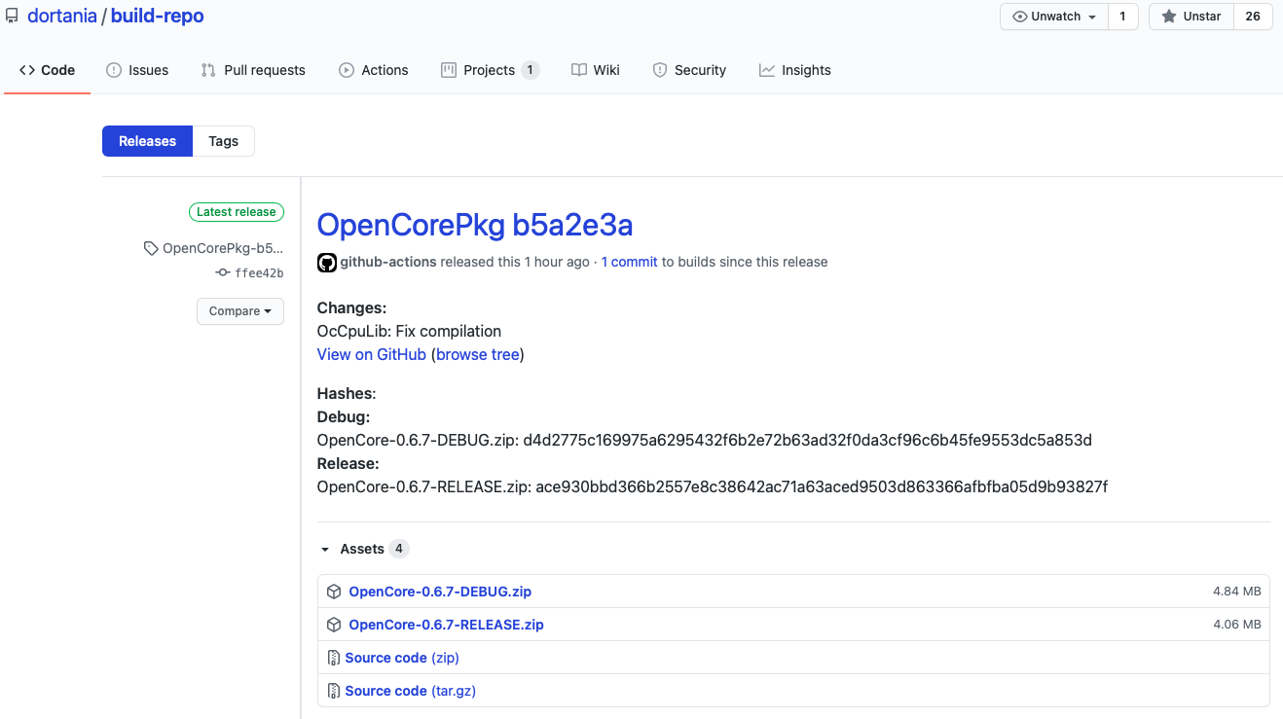
Task: Open the Insights tab
Action: pyautogui.click(x=794, y=70)
